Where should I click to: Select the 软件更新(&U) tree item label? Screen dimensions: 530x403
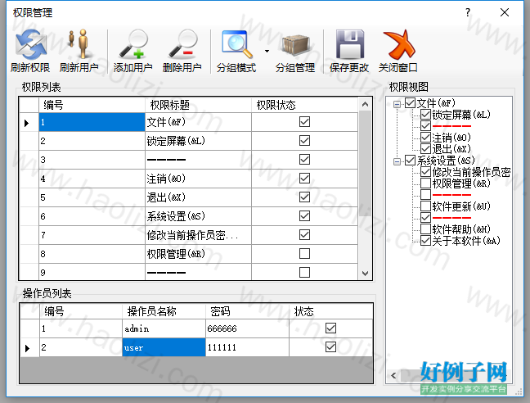(x=461, y=206)
